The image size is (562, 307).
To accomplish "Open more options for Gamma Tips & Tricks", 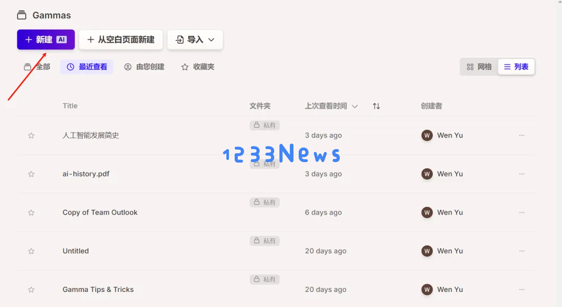I will click(521, 289).
